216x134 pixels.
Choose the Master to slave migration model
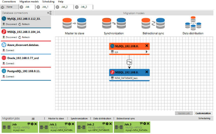[74, 26]
